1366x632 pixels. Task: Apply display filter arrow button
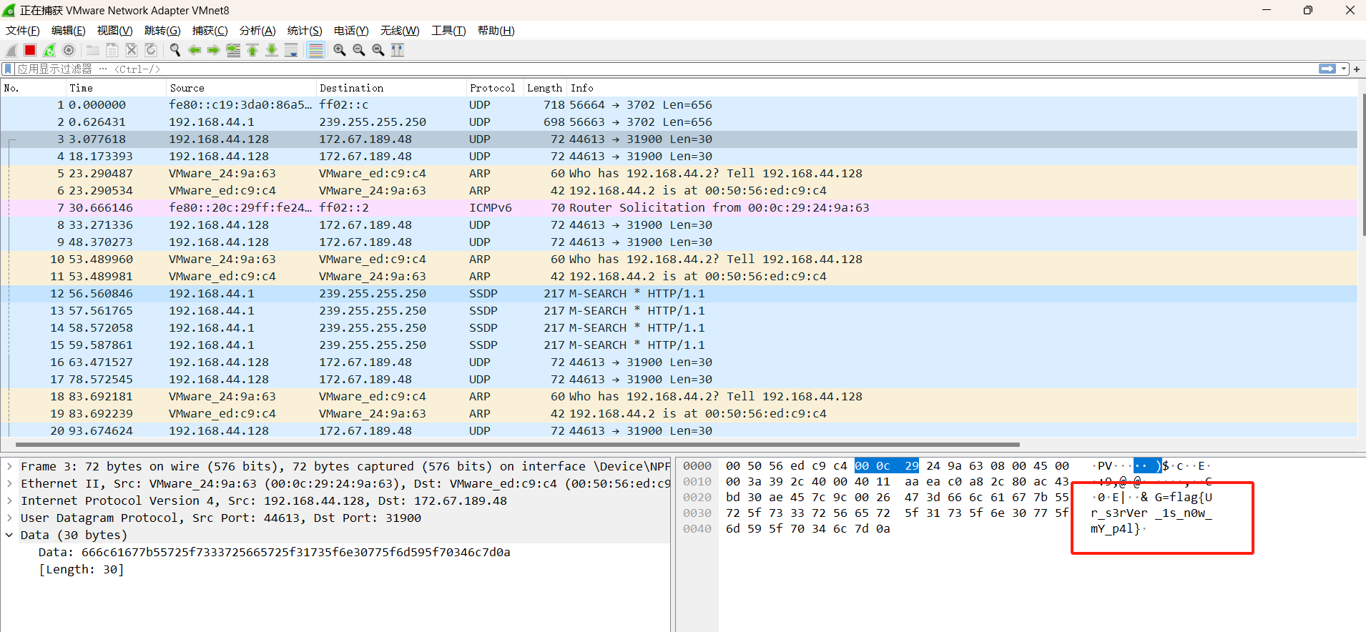[1327, 69]
